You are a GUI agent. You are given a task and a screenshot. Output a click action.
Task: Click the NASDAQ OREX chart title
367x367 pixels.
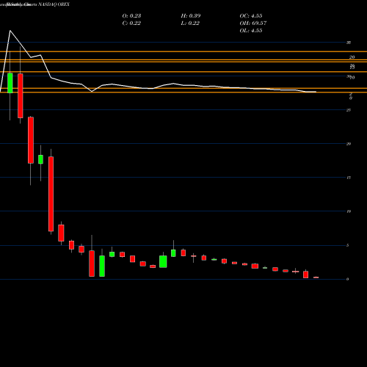click(54, 4)
